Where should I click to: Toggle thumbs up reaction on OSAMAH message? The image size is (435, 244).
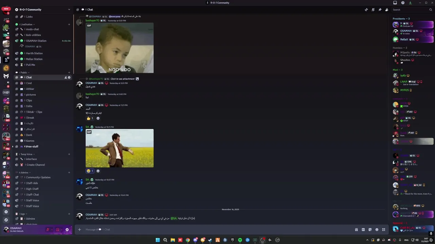pyautogui.click(x=90, y=118)
